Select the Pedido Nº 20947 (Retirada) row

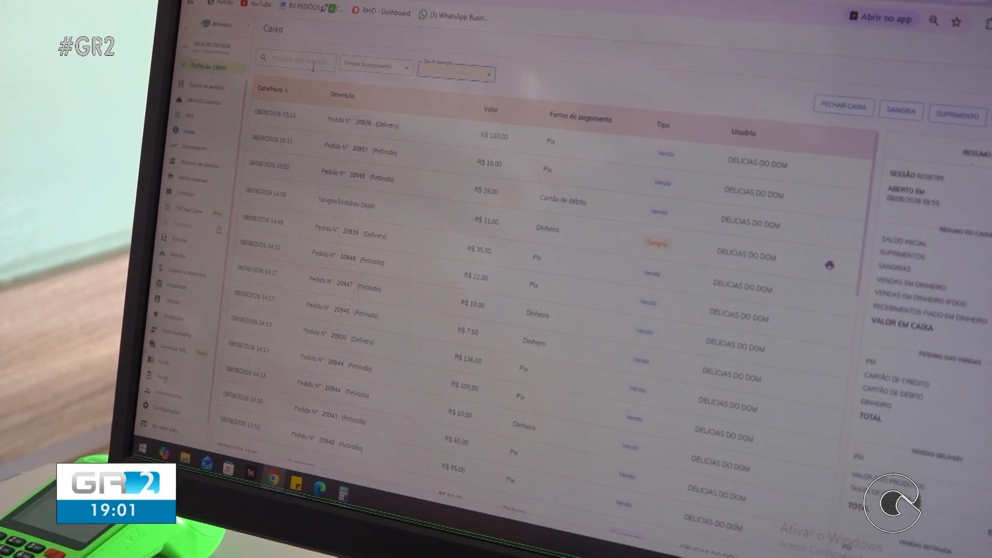click(345, 284)
